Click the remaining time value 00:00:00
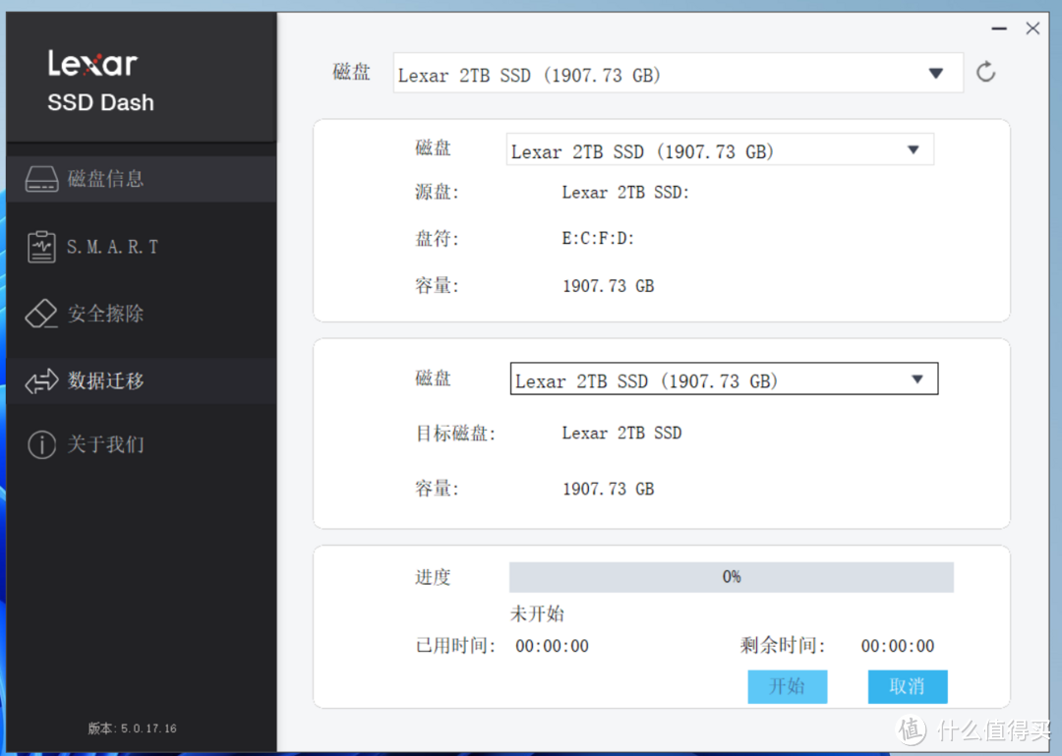Screen dimensions: 1062x756 pos(898,646)
